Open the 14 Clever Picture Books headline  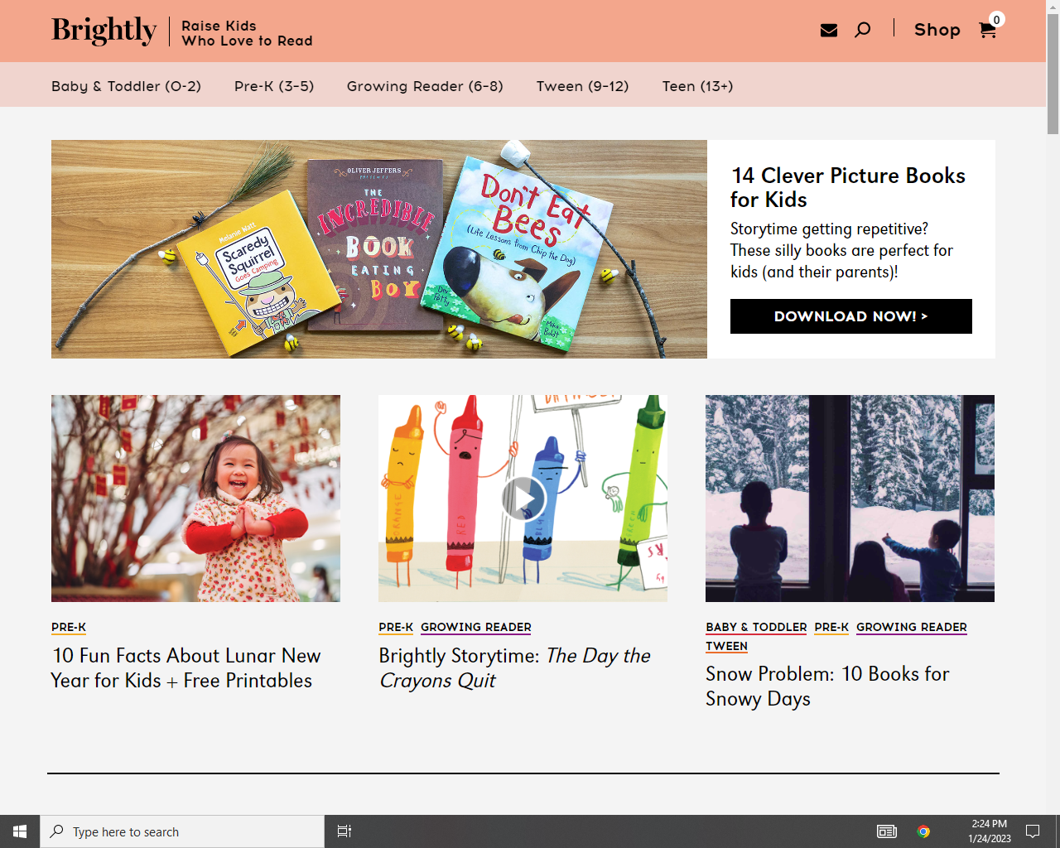point(848,187)
